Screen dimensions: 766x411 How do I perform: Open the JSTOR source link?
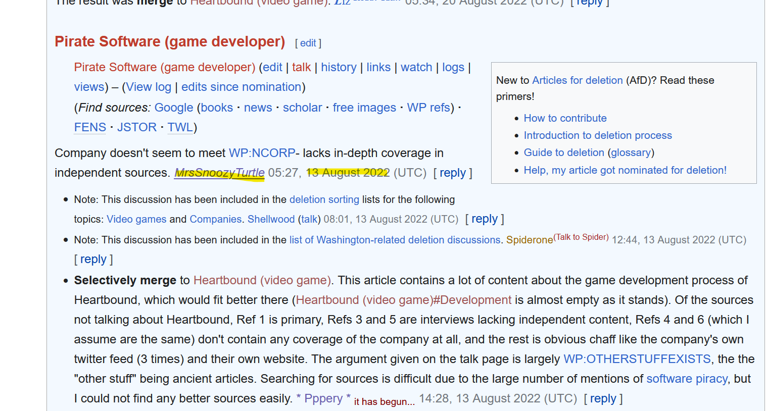(137, 127)
